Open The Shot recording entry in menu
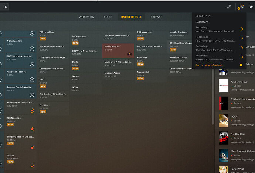This screenshot has height=173, width=255. coord(219,48)
